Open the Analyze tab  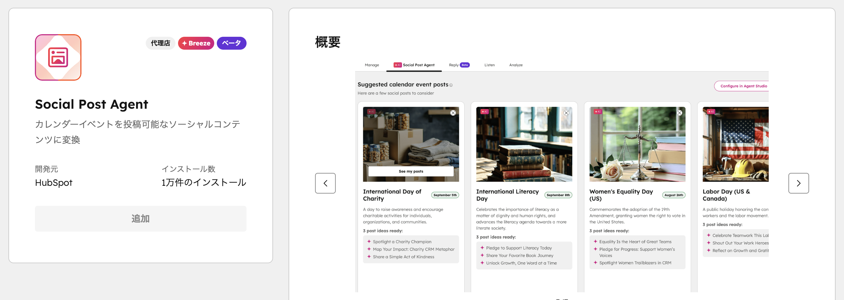pos(516,65)
